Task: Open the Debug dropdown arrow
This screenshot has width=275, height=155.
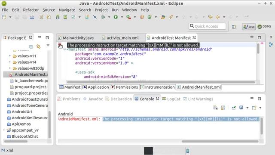Action: pos(109,17)
